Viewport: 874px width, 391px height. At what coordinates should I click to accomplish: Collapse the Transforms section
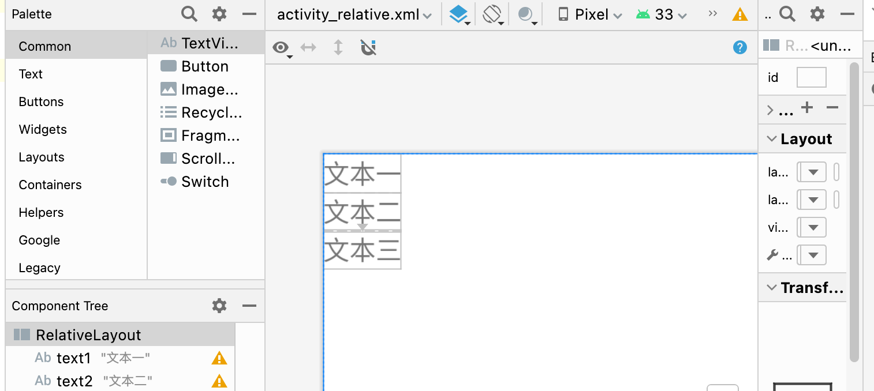click(771, 287)
